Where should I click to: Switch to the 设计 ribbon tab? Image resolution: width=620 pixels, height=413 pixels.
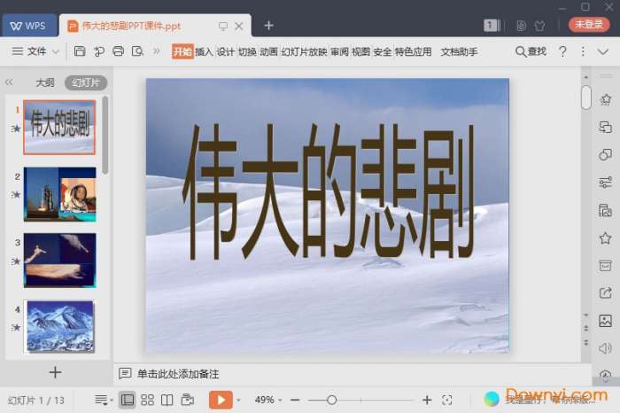pyautogui.click(x=225, y=51)
